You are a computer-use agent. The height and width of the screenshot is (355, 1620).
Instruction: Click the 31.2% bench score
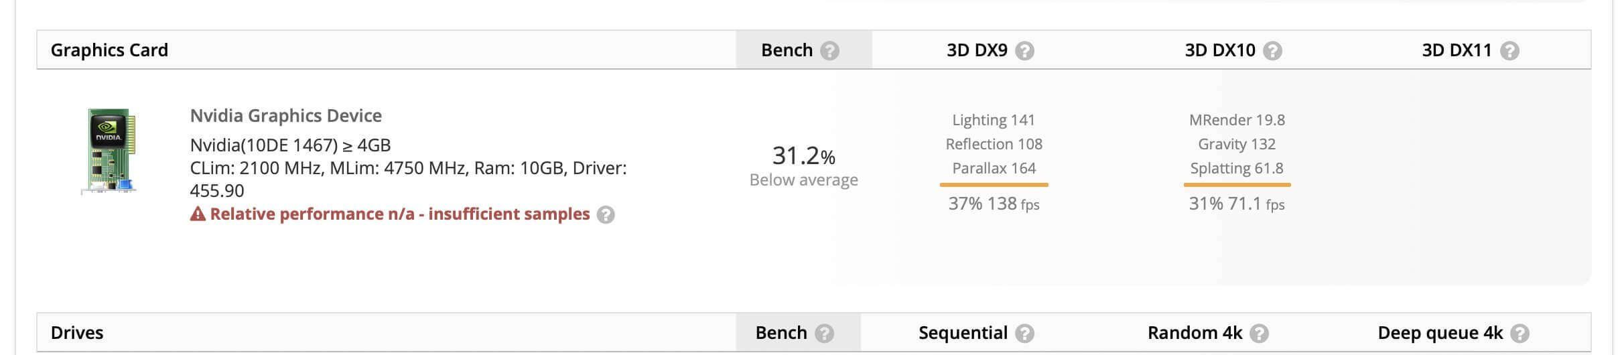pos(803,156)
